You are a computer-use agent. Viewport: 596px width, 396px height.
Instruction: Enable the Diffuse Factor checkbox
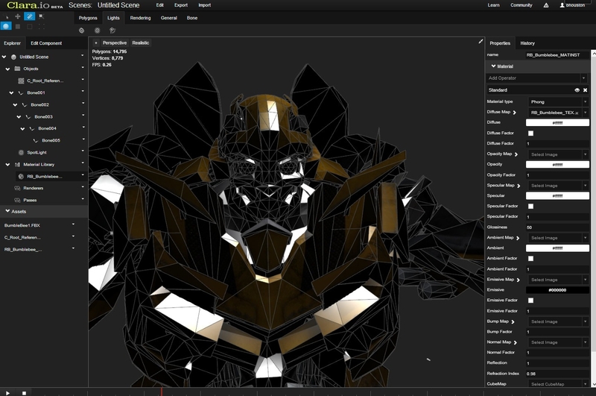pos(530,133)
